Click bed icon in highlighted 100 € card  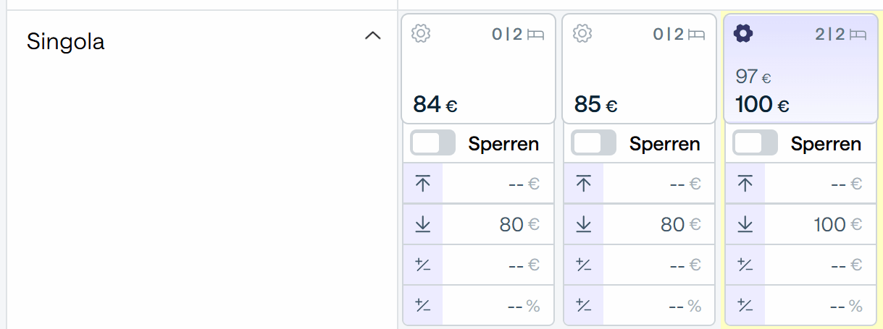(858, 34)
